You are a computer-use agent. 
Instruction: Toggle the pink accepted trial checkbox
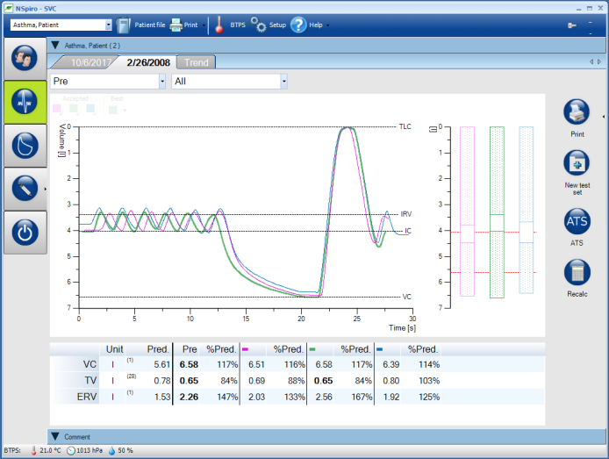click(x=57, y=110)
